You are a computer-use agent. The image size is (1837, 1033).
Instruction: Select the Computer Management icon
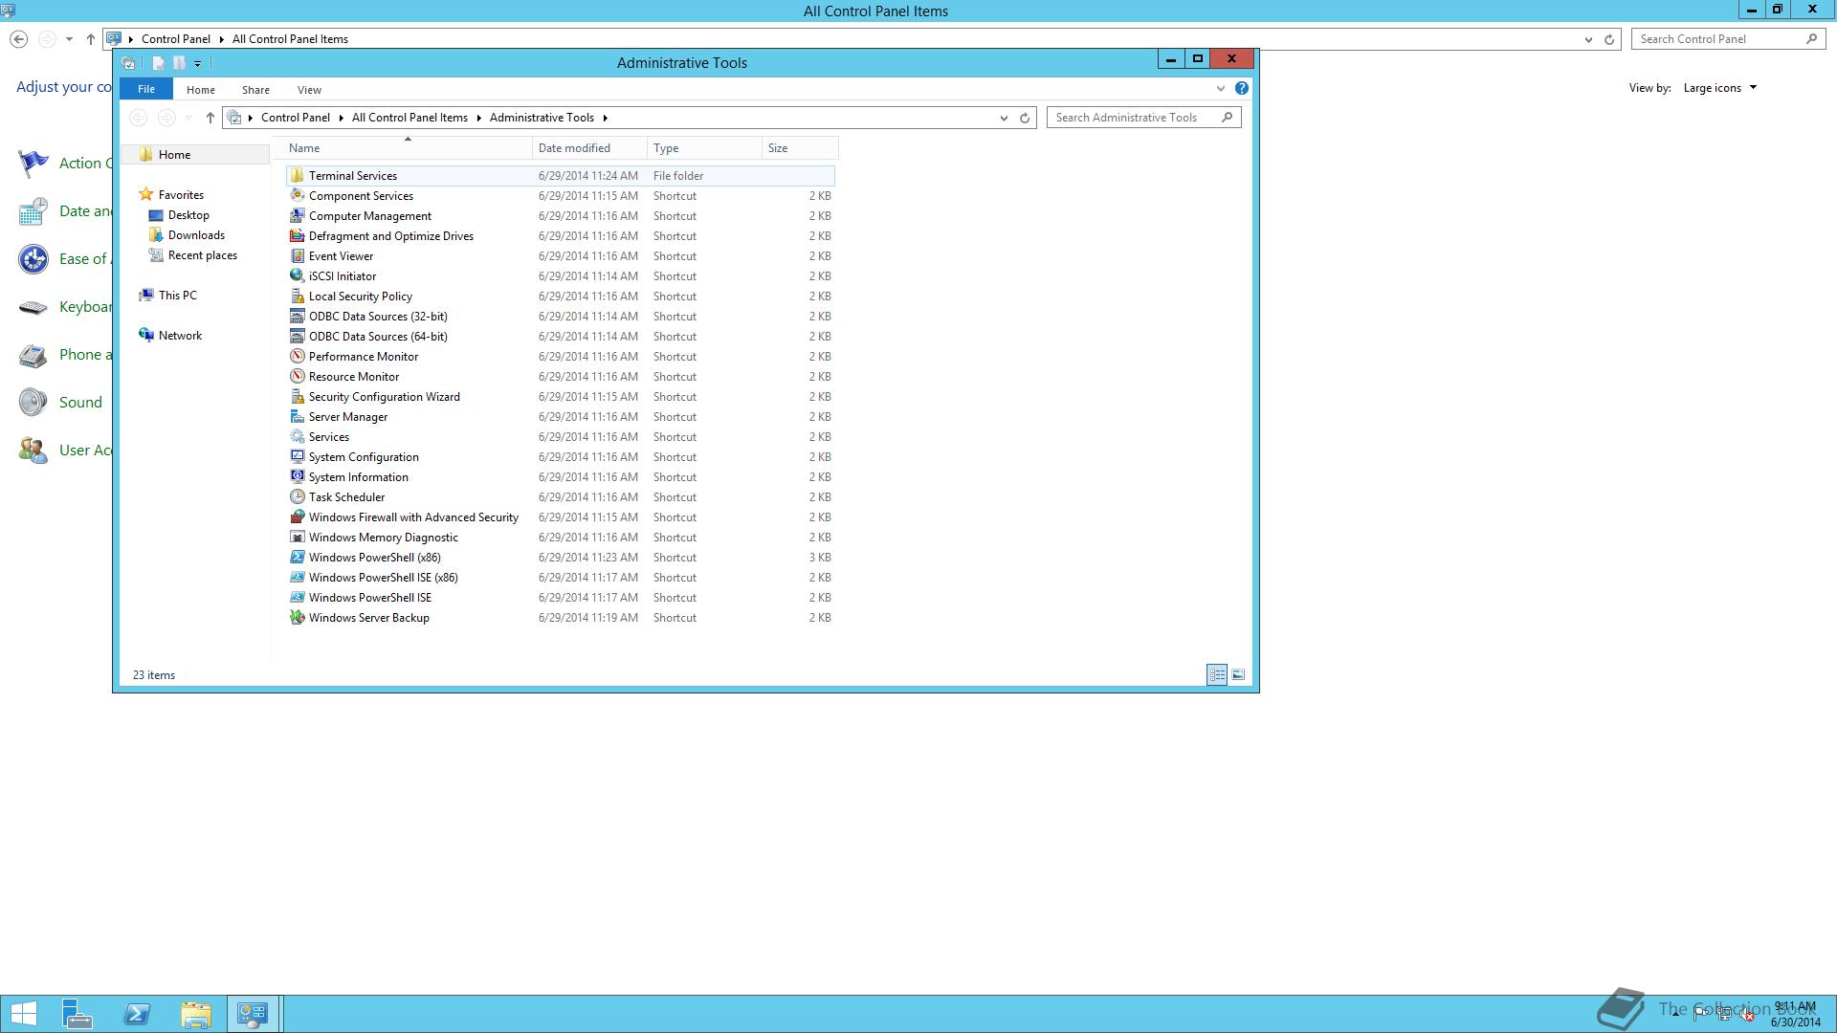[298, 215]
